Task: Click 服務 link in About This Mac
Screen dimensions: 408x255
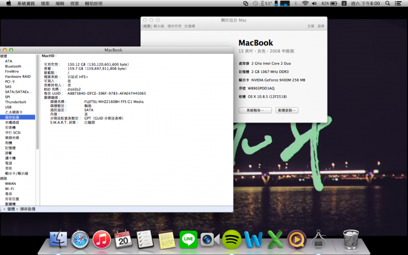Action: (321, 26)
